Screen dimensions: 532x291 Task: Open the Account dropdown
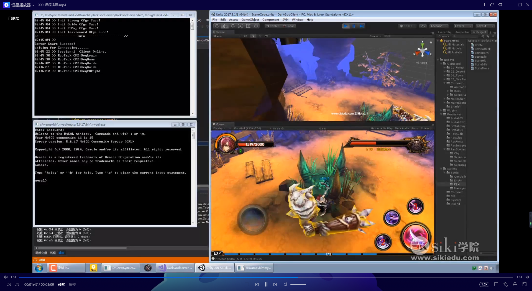[439, 26]
